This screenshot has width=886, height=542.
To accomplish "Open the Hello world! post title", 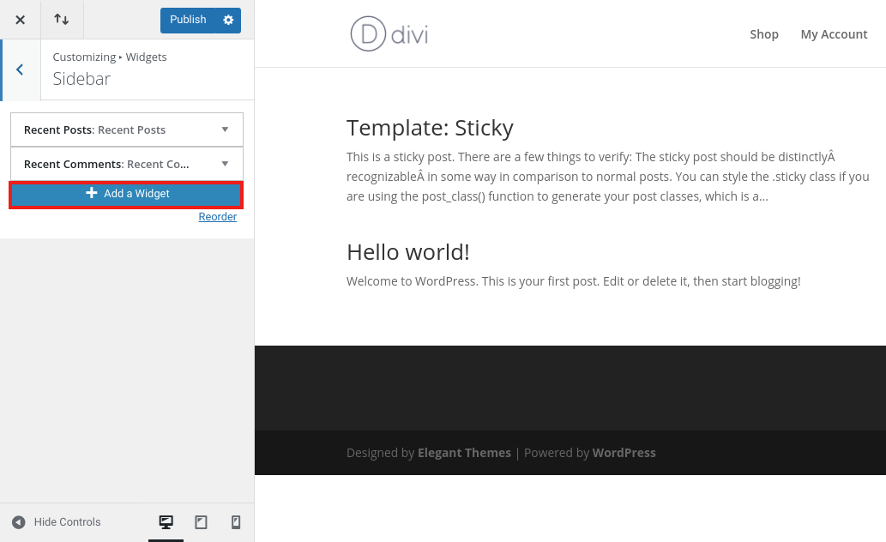I will tap(408, 253).
